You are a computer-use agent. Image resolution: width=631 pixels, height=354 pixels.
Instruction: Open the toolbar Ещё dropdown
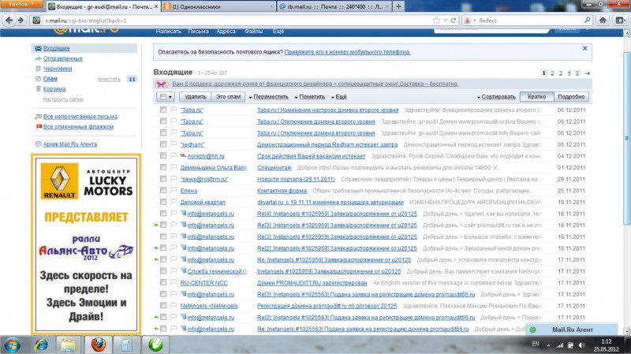click(339, 97)
